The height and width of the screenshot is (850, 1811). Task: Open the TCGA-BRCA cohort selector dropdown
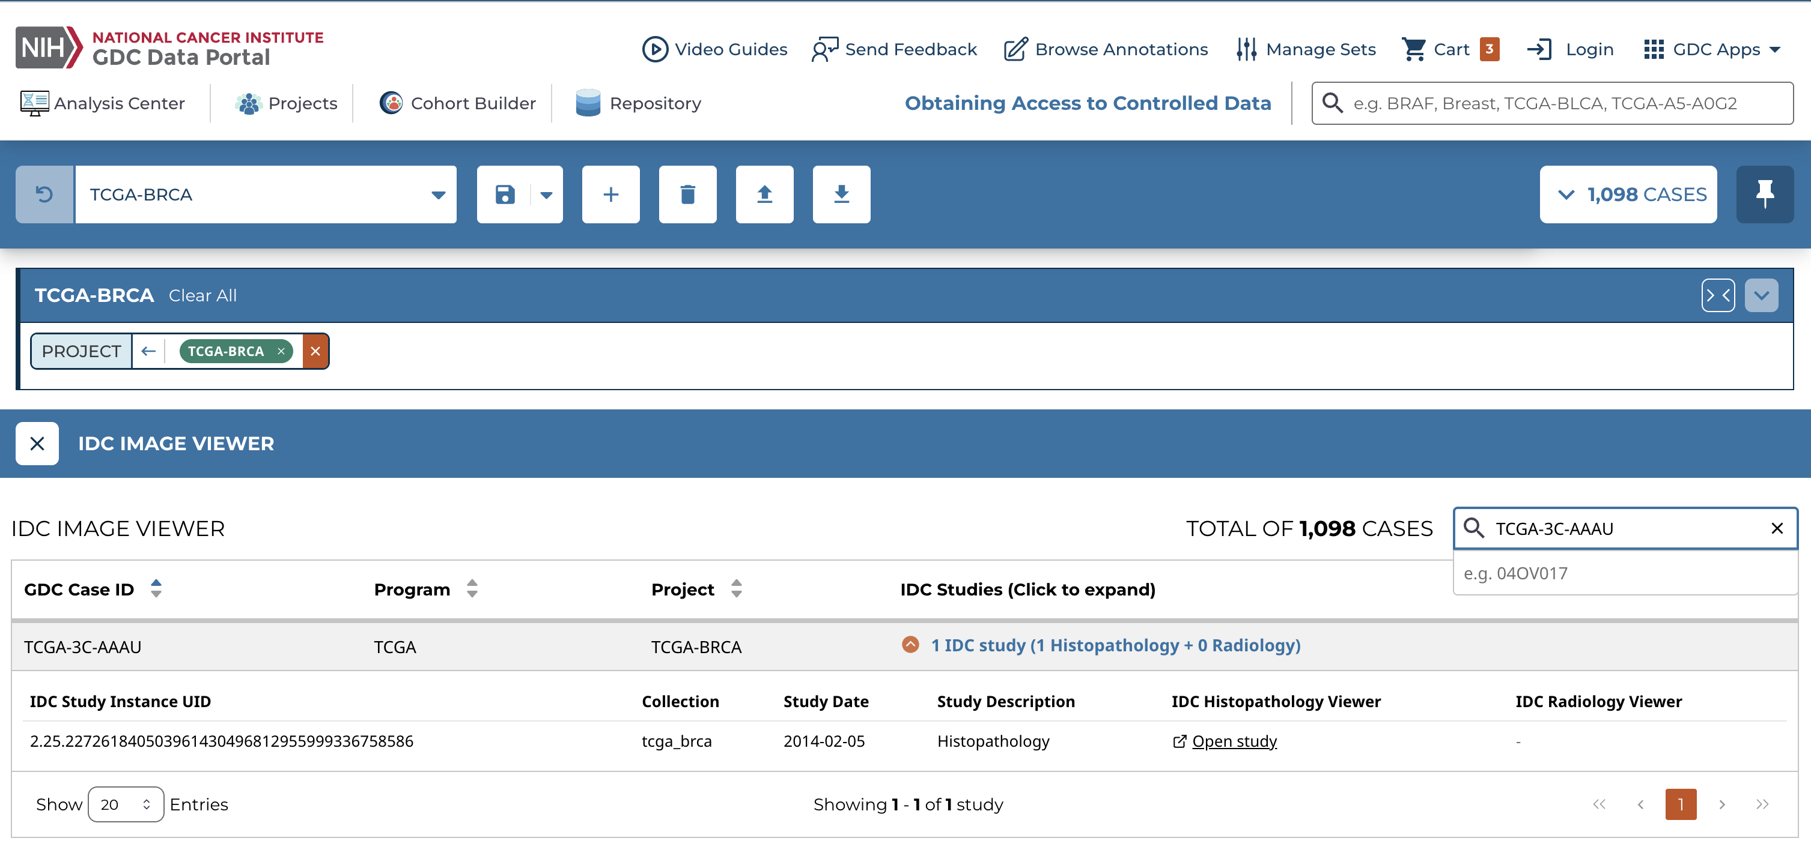(x=266, y=194)
